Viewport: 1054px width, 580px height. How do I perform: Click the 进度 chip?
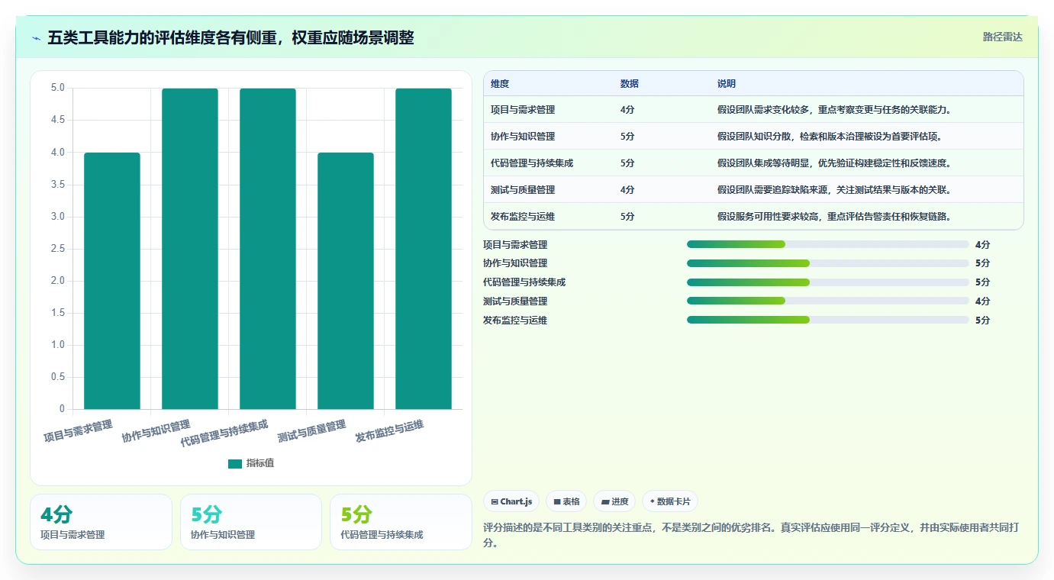pyautogui.click(x=615, y=501)
